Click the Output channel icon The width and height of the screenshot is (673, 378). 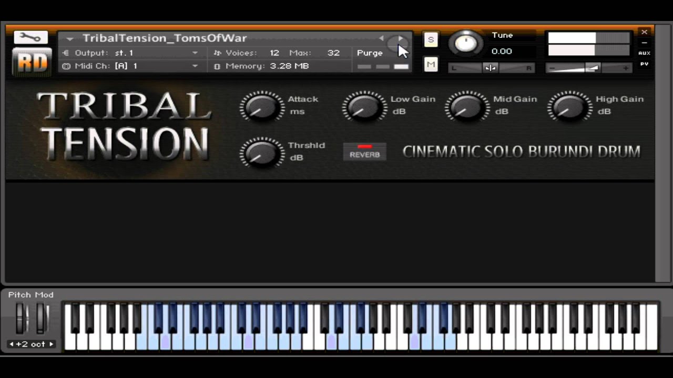pos(66,53)
